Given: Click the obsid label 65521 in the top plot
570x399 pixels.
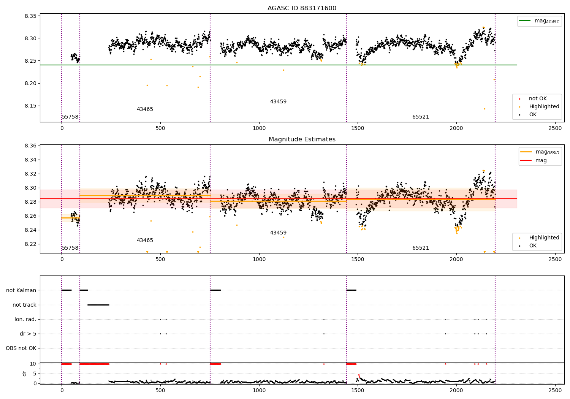Looking at the screenshot, I should 421,117.
